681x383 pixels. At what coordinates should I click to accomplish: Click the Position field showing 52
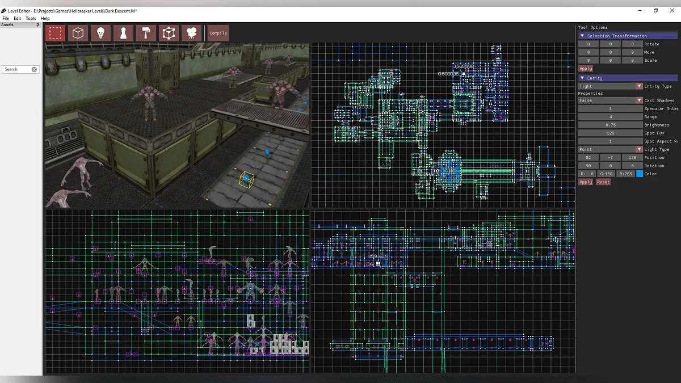pos(588,157)
